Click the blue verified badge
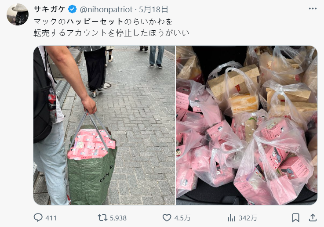Viewport: 324px width, 227px height. click(x=73, y=9)
